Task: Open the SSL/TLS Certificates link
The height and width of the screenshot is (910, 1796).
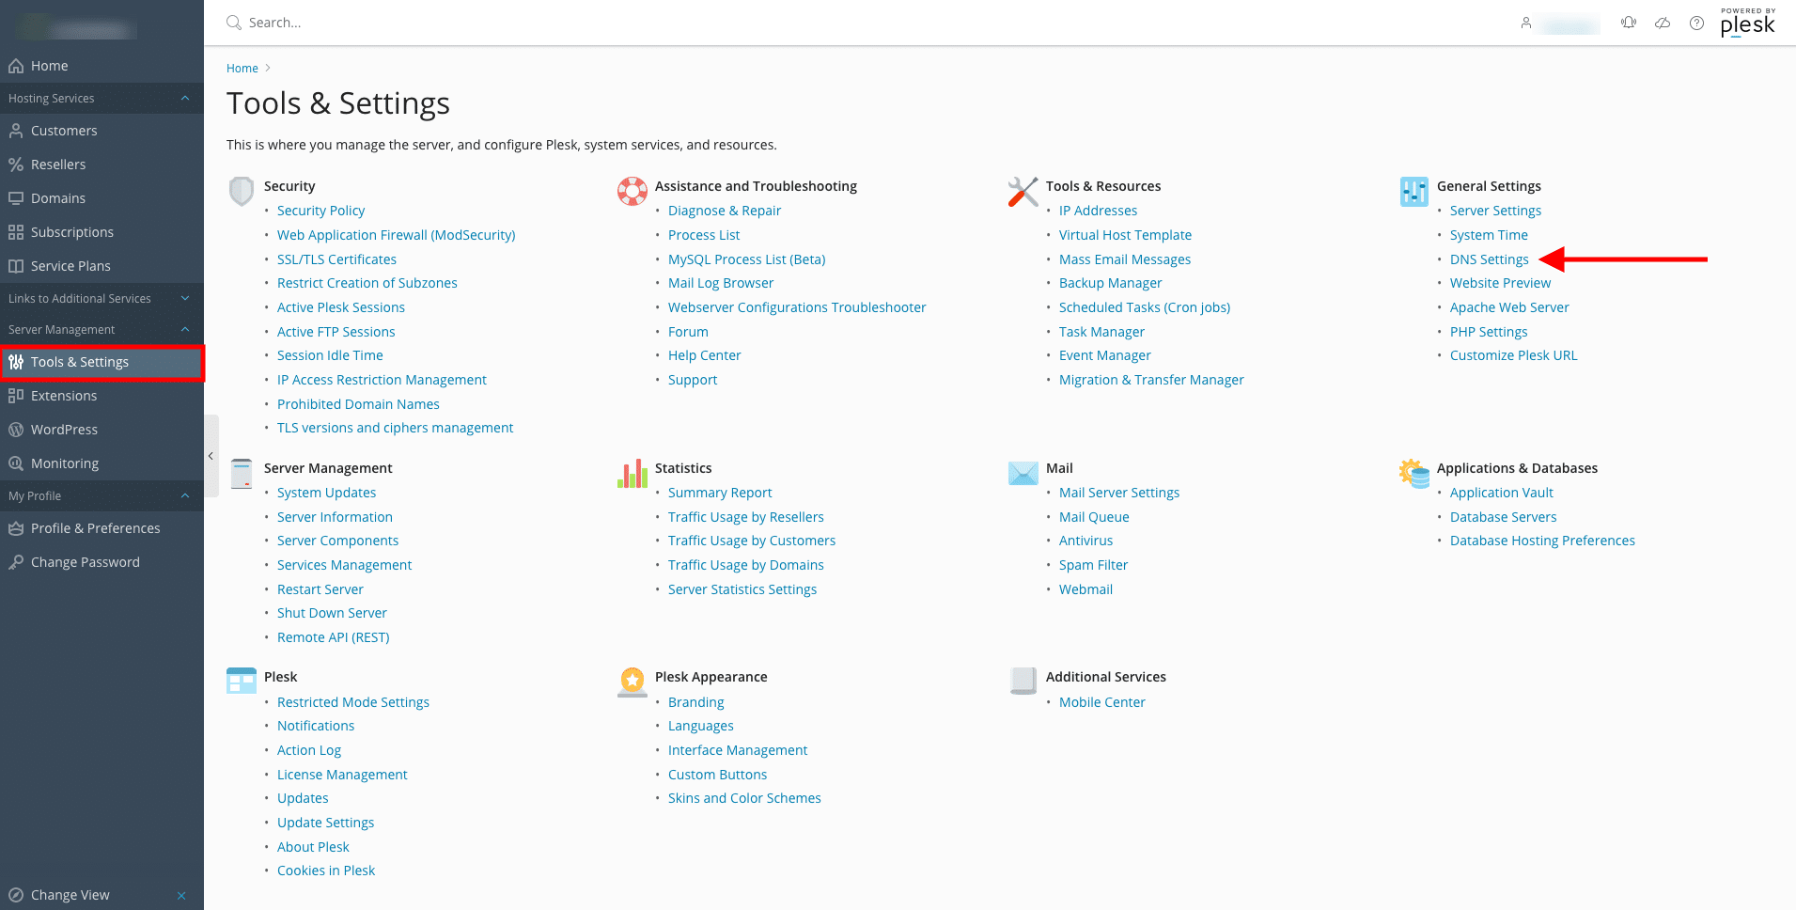Action: click(x=336, y=259)
